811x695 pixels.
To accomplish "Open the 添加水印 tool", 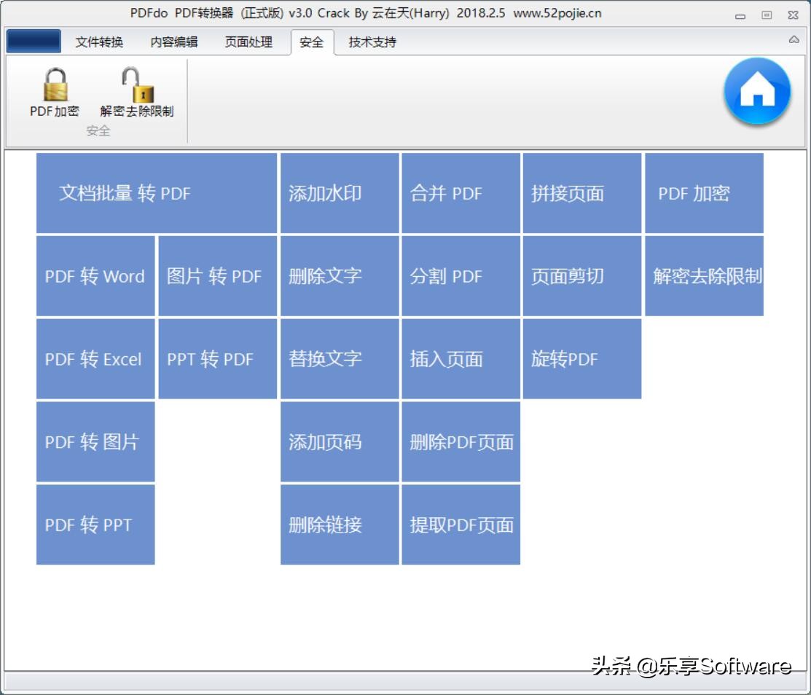I will point(339,192).
